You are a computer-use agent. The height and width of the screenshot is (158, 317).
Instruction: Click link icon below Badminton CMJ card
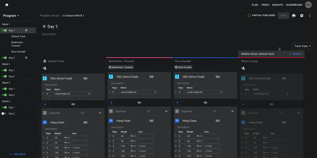139,102
